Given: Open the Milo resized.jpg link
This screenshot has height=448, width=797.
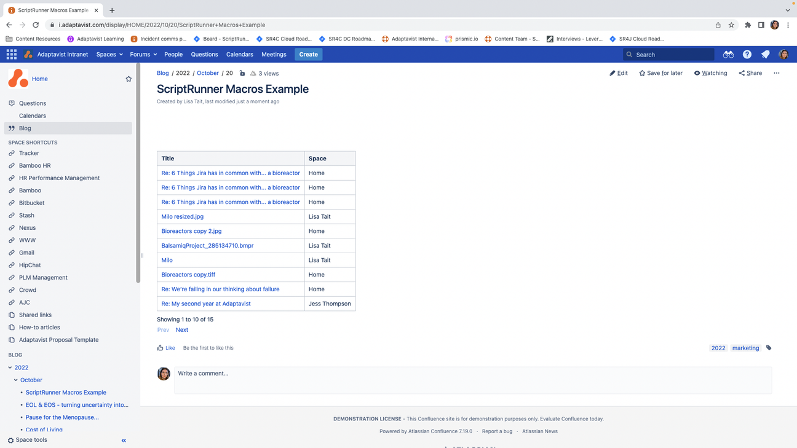Looking at the screenshot, I should 182,216.
